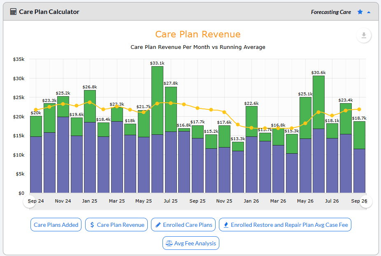Select the $25.1k bar label

305,94
